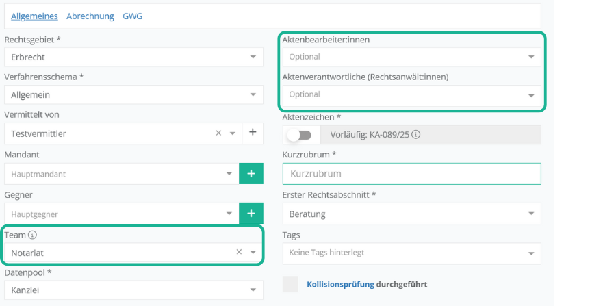Expand Aktenverantwortliche (Rechtsanwält:innen) dropdown

click(531, 96)
